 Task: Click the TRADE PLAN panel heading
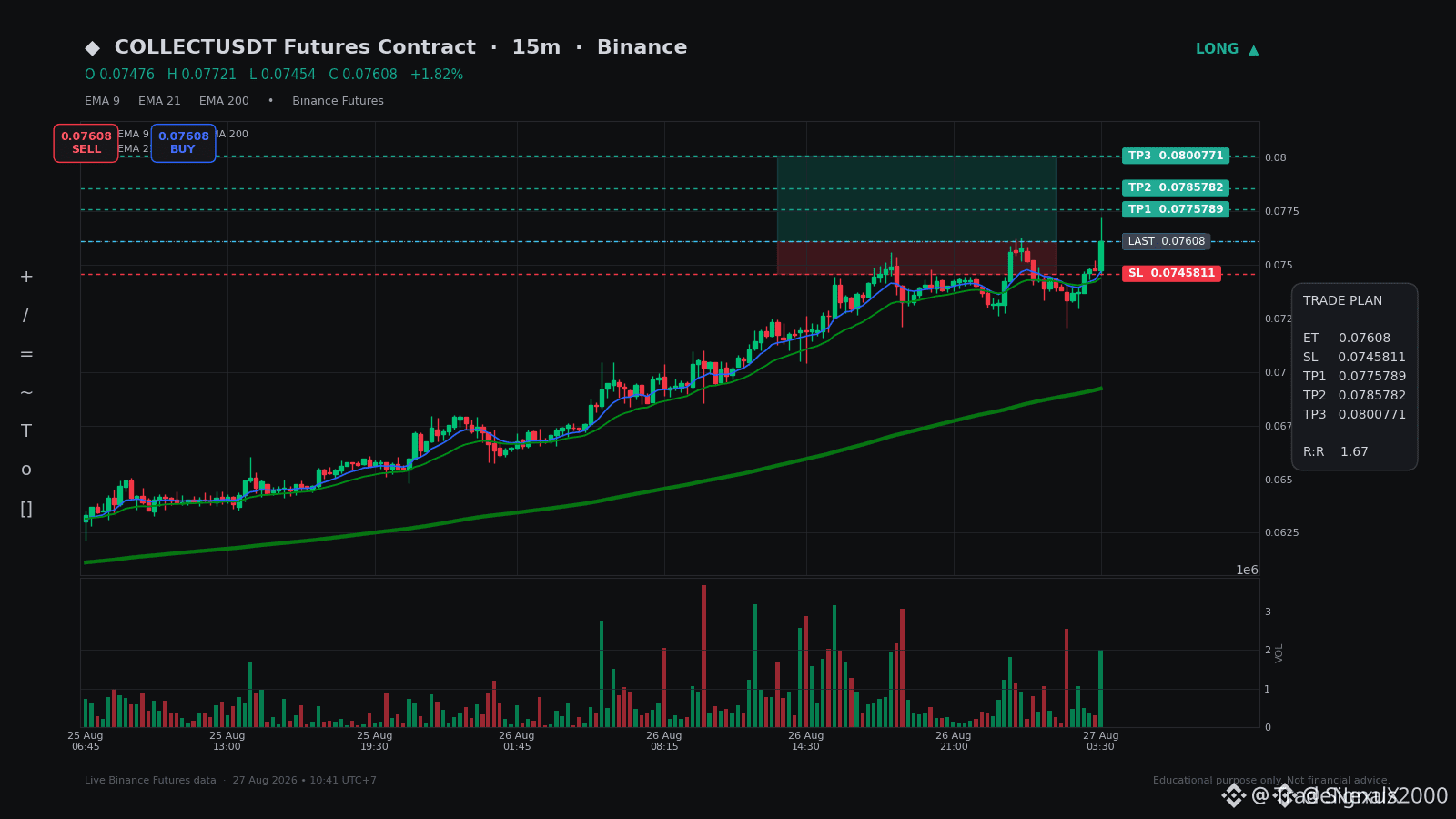[1342, 301]
